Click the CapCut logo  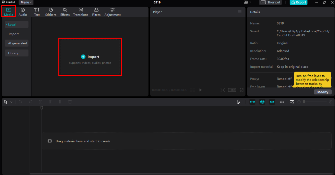[8, 2]
